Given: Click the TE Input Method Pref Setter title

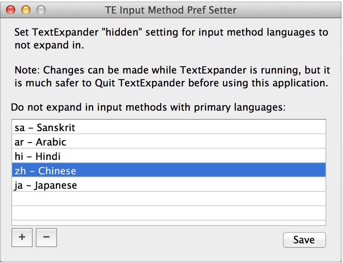Looking at the screenshot, I should pos(171,10).
